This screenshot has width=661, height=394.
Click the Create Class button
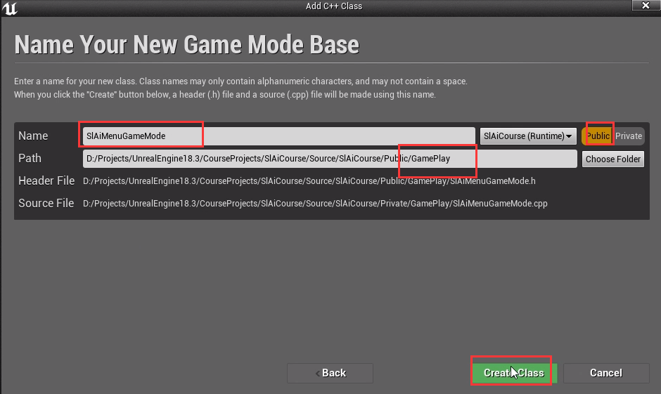coord(514,373)
